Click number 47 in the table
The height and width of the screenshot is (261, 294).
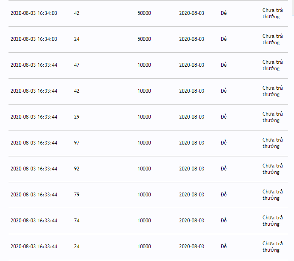coord(77,65)
